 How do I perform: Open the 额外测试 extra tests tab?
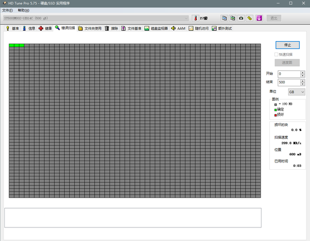tap(222, 29)
